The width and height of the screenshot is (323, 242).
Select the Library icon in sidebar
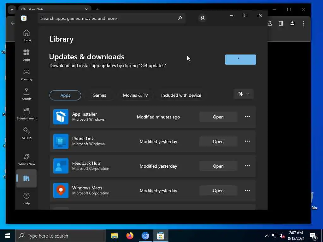[x=26, y=178]
